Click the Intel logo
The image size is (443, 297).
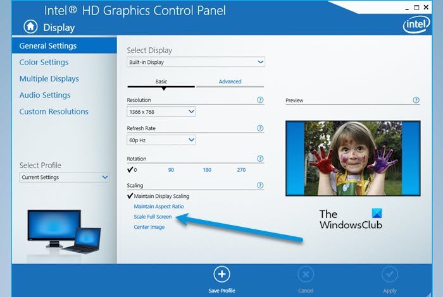(x=416, y=25)
